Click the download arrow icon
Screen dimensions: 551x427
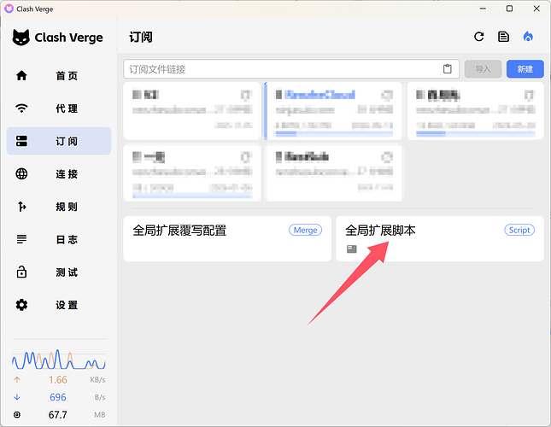[x=17, y=397]
